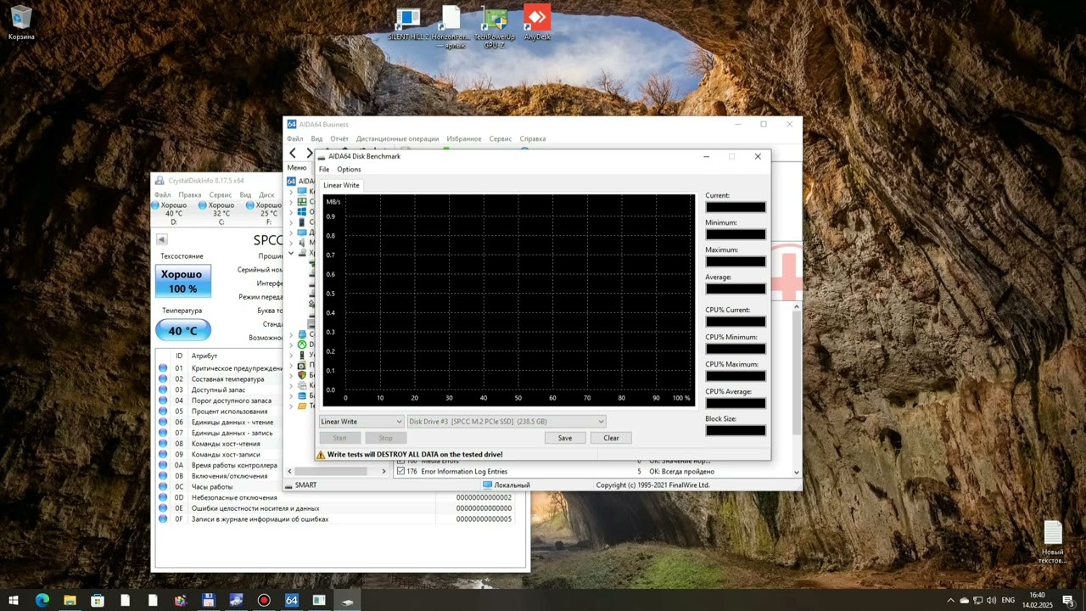Select row 'Записи в журнале информации об ошибках'
This screenshot has height=611, width=1086.
click(337, 519)
